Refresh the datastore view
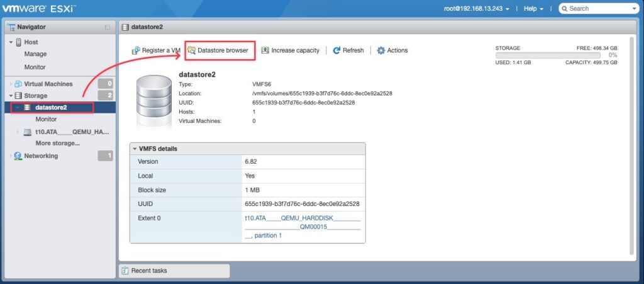The height and width of the screenshot is (284, 644). (348, 50)
